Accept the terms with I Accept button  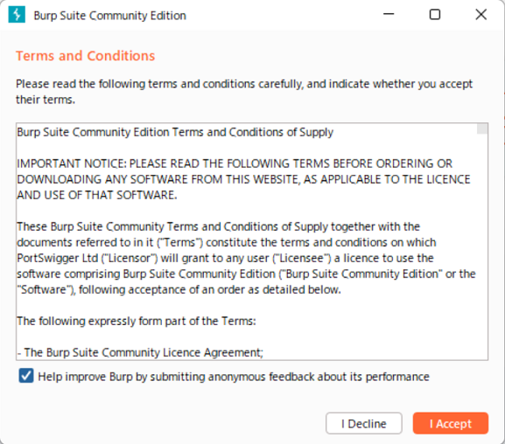click(450, 423)
